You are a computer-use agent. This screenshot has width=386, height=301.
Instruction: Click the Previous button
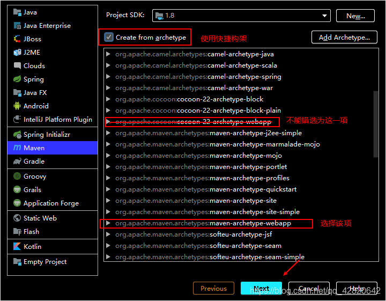(213, 288)
